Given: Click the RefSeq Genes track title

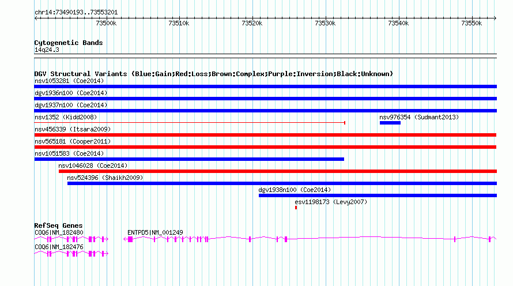Looking at the screenshot, I should coord(58,225).
